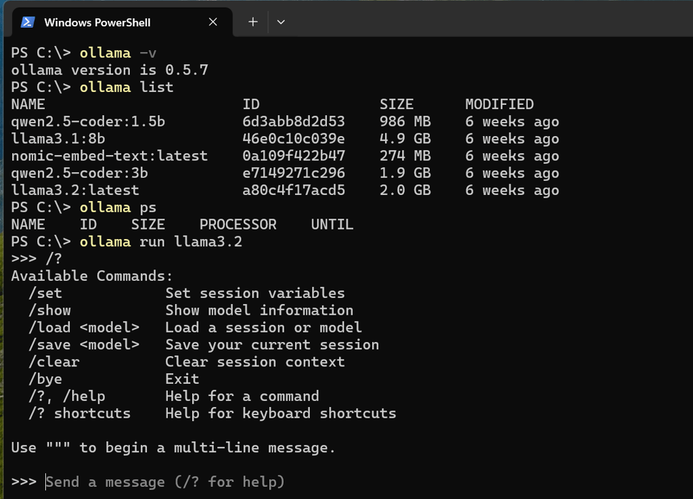The image size is (693, 499).
Task: Click the ID 'a80c4f17acd5'
Action: click(x=294, y=190)
